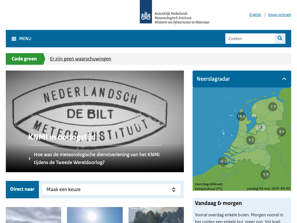Open the bright sun thumbnail article
Screen dimensions: 297x223
[95, 215]
